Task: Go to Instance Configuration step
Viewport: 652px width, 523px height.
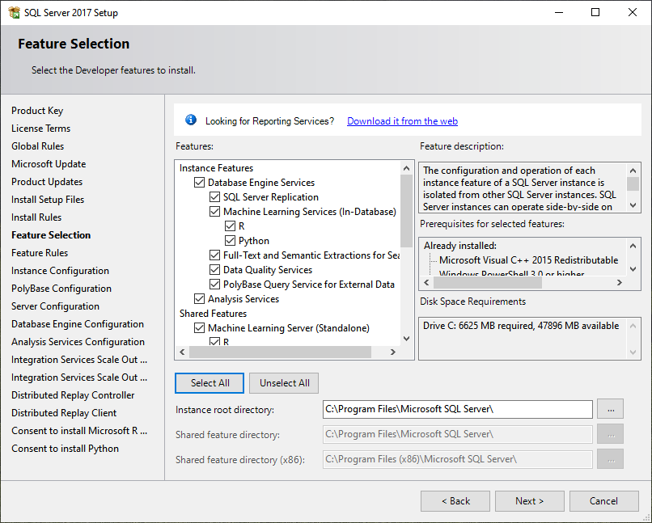Action: 60,271
